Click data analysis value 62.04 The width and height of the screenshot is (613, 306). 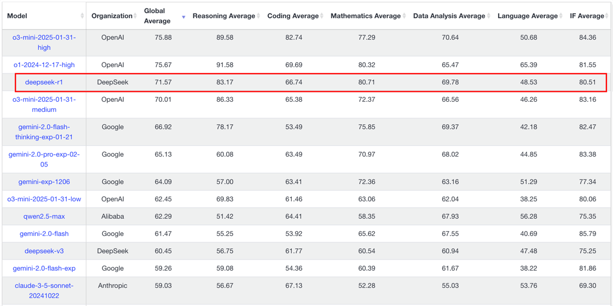click(450, 199)
